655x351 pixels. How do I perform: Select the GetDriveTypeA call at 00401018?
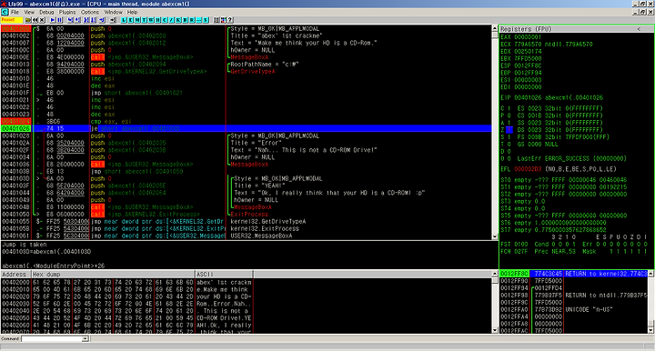pos(247,71)
